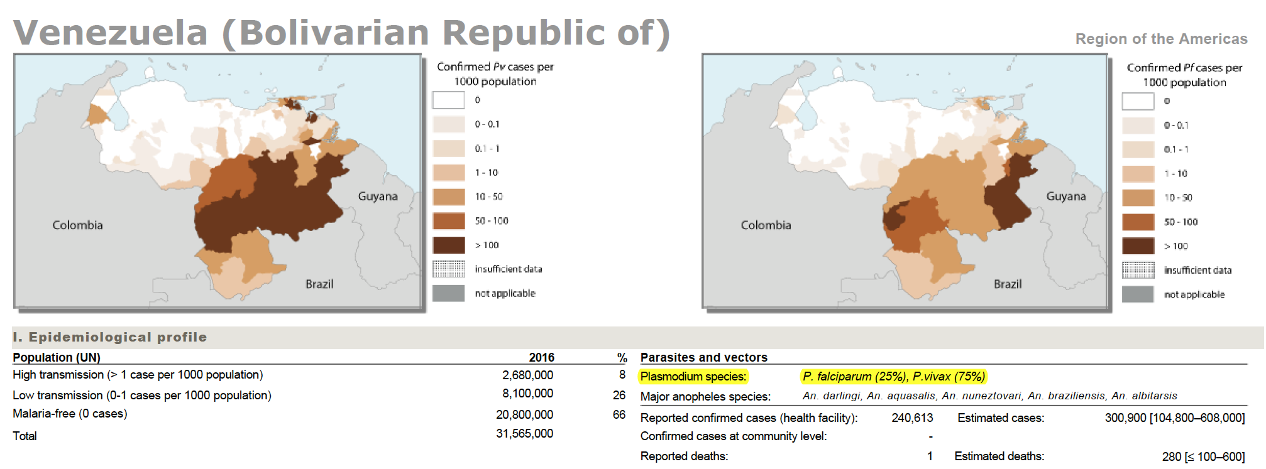Image resolution: width=1266 pixels, height=469 pixels.
Task: Click the total population value 31,565,000
Action: [x=524, y=434]
